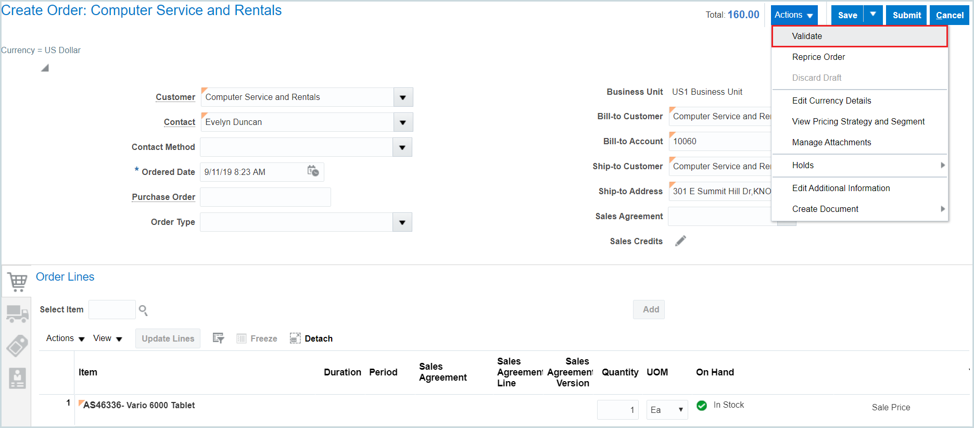Open the Order Lines shopping cart tab
This screenshot has width=974, height=428.
(17, 282)
